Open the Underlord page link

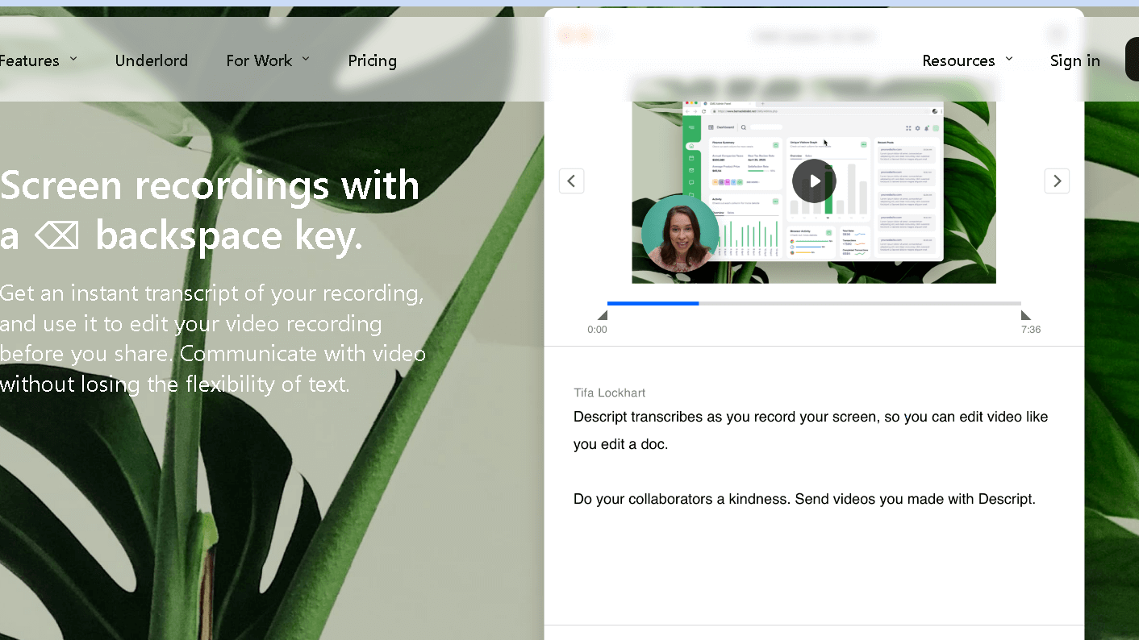(x=152, y=60)
